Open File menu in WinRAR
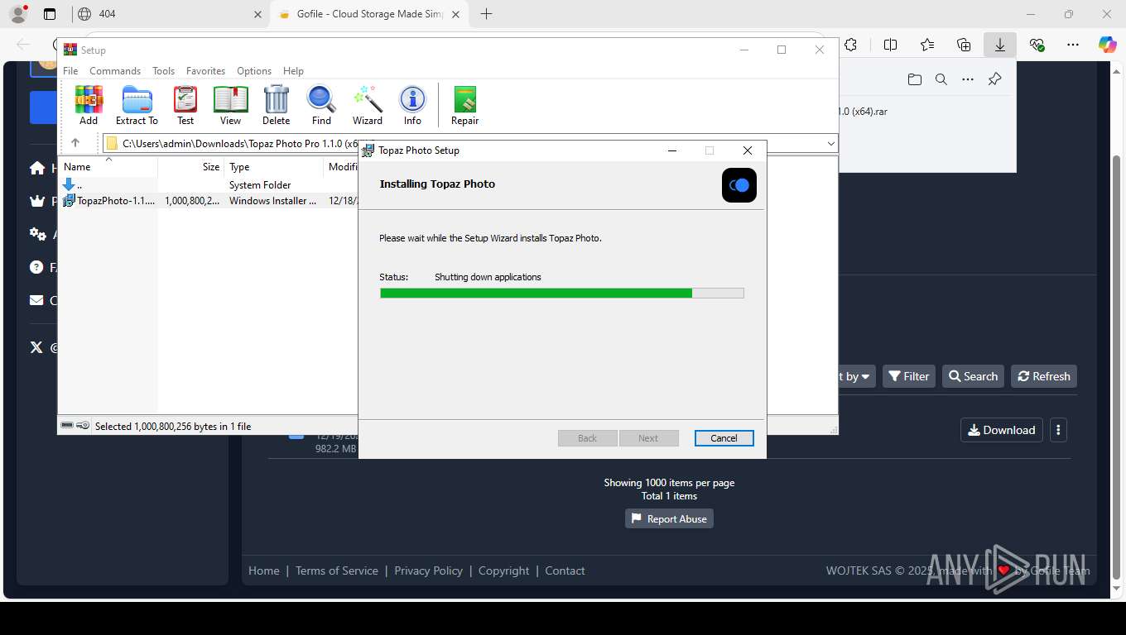 tap(70, 71)
